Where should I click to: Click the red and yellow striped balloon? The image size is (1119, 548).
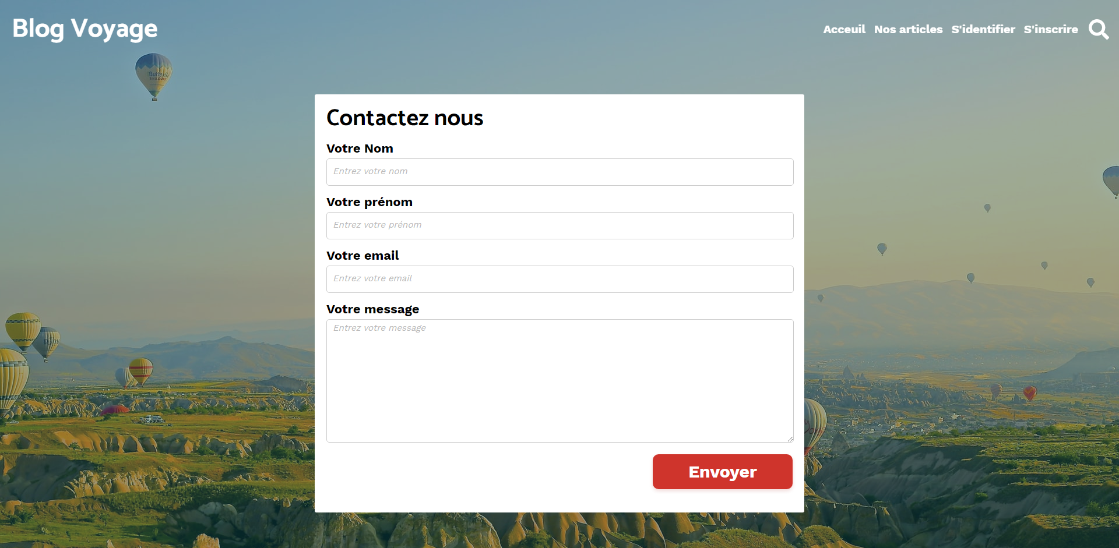pyautogui.click(x=140, y=370)
